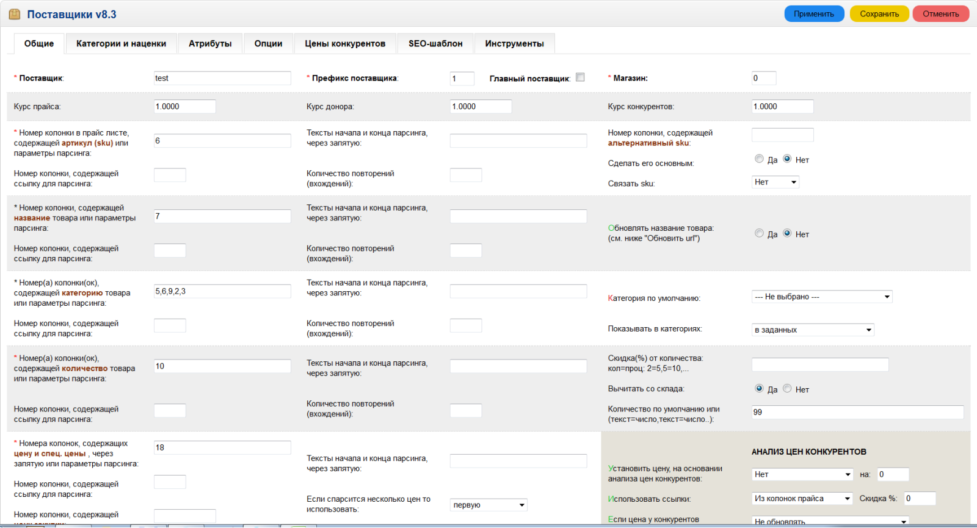
Task: Click the Курс донора field
Action: tap(481, 106)
